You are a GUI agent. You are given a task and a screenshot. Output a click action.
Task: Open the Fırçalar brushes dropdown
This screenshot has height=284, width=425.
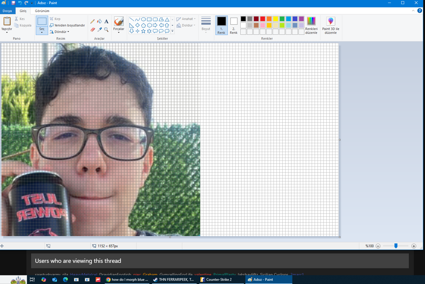pyautogui.click(x=119, y=25)
